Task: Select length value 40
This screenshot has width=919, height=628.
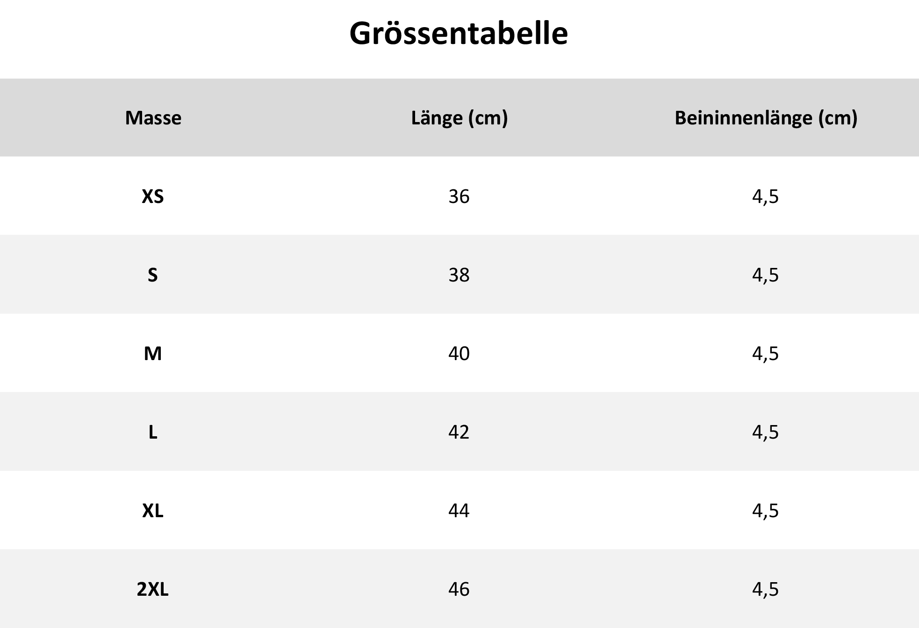Action: point(459,354)
